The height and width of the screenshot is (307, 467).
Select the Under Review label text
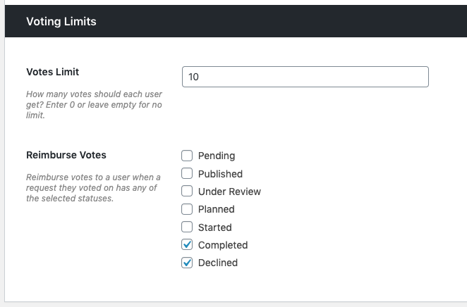(x=229, y=192)
